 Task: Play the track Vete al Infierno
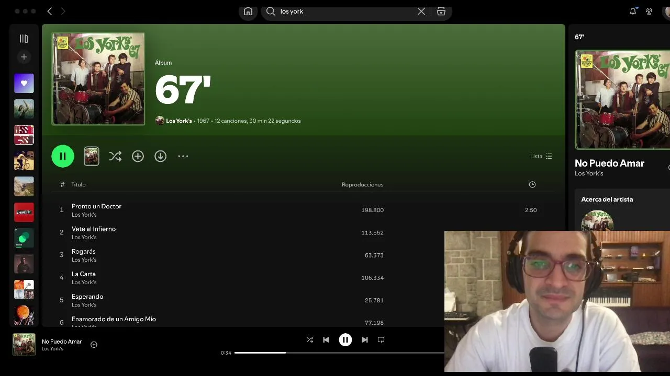(94, 229)
